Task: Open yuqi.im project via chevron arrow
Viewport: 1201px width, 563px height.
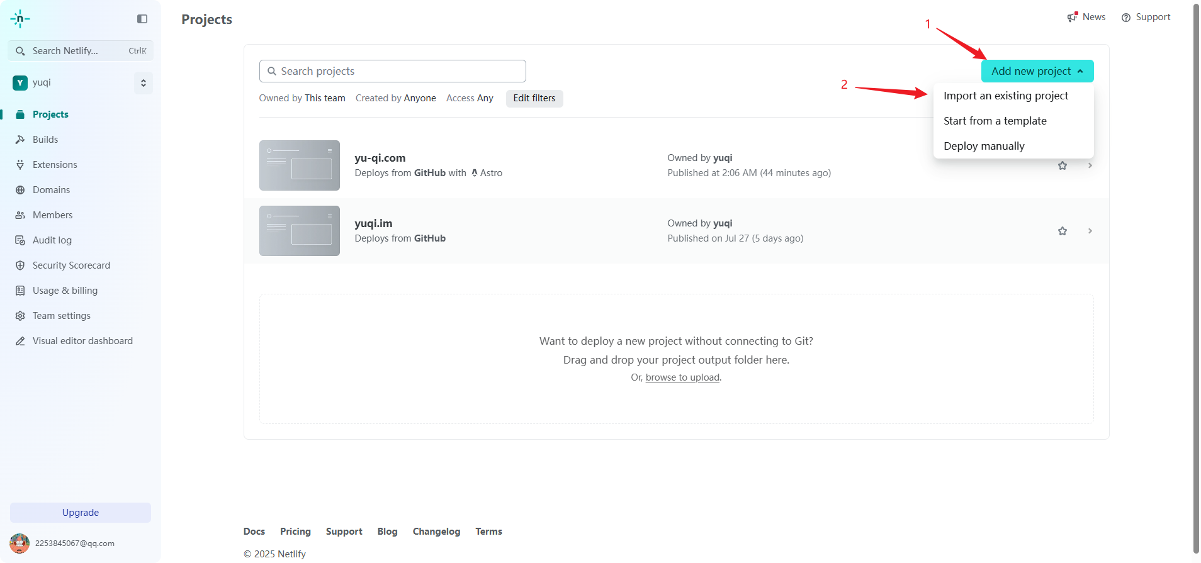Action: 1090,231
